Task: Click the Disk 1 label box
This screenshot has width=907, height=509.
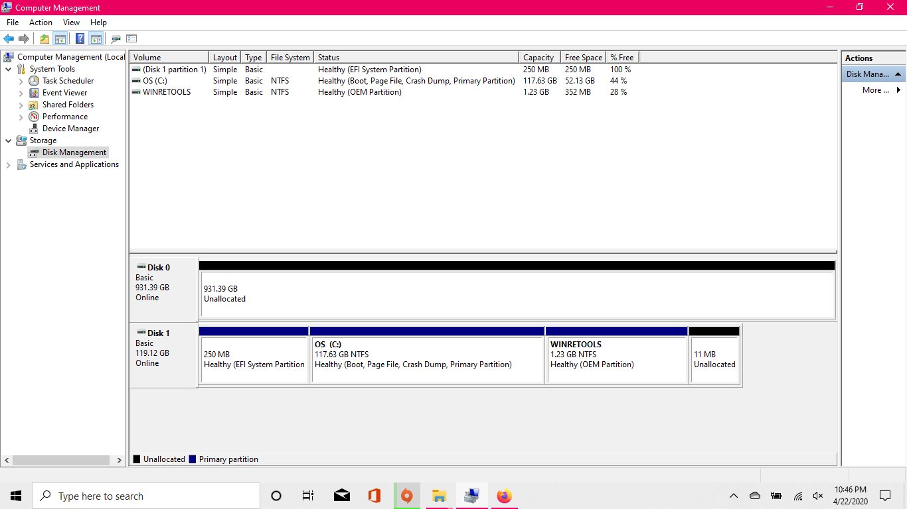Action: [x=163, y=355]
